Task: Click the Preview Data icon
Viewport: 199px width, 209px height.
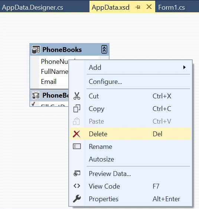Action: [77, 173]
